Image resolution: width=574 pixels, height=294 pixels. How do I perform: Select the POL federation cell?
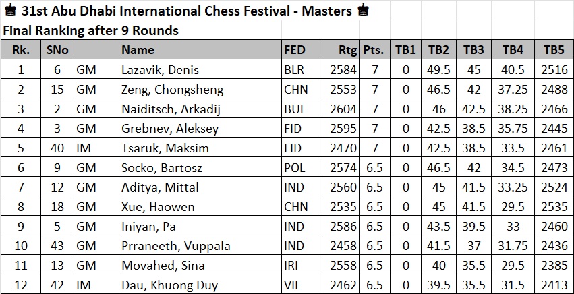(x=301, y=167)
